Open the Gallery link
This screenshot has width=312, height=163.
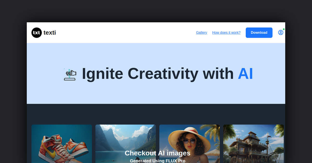201,32
